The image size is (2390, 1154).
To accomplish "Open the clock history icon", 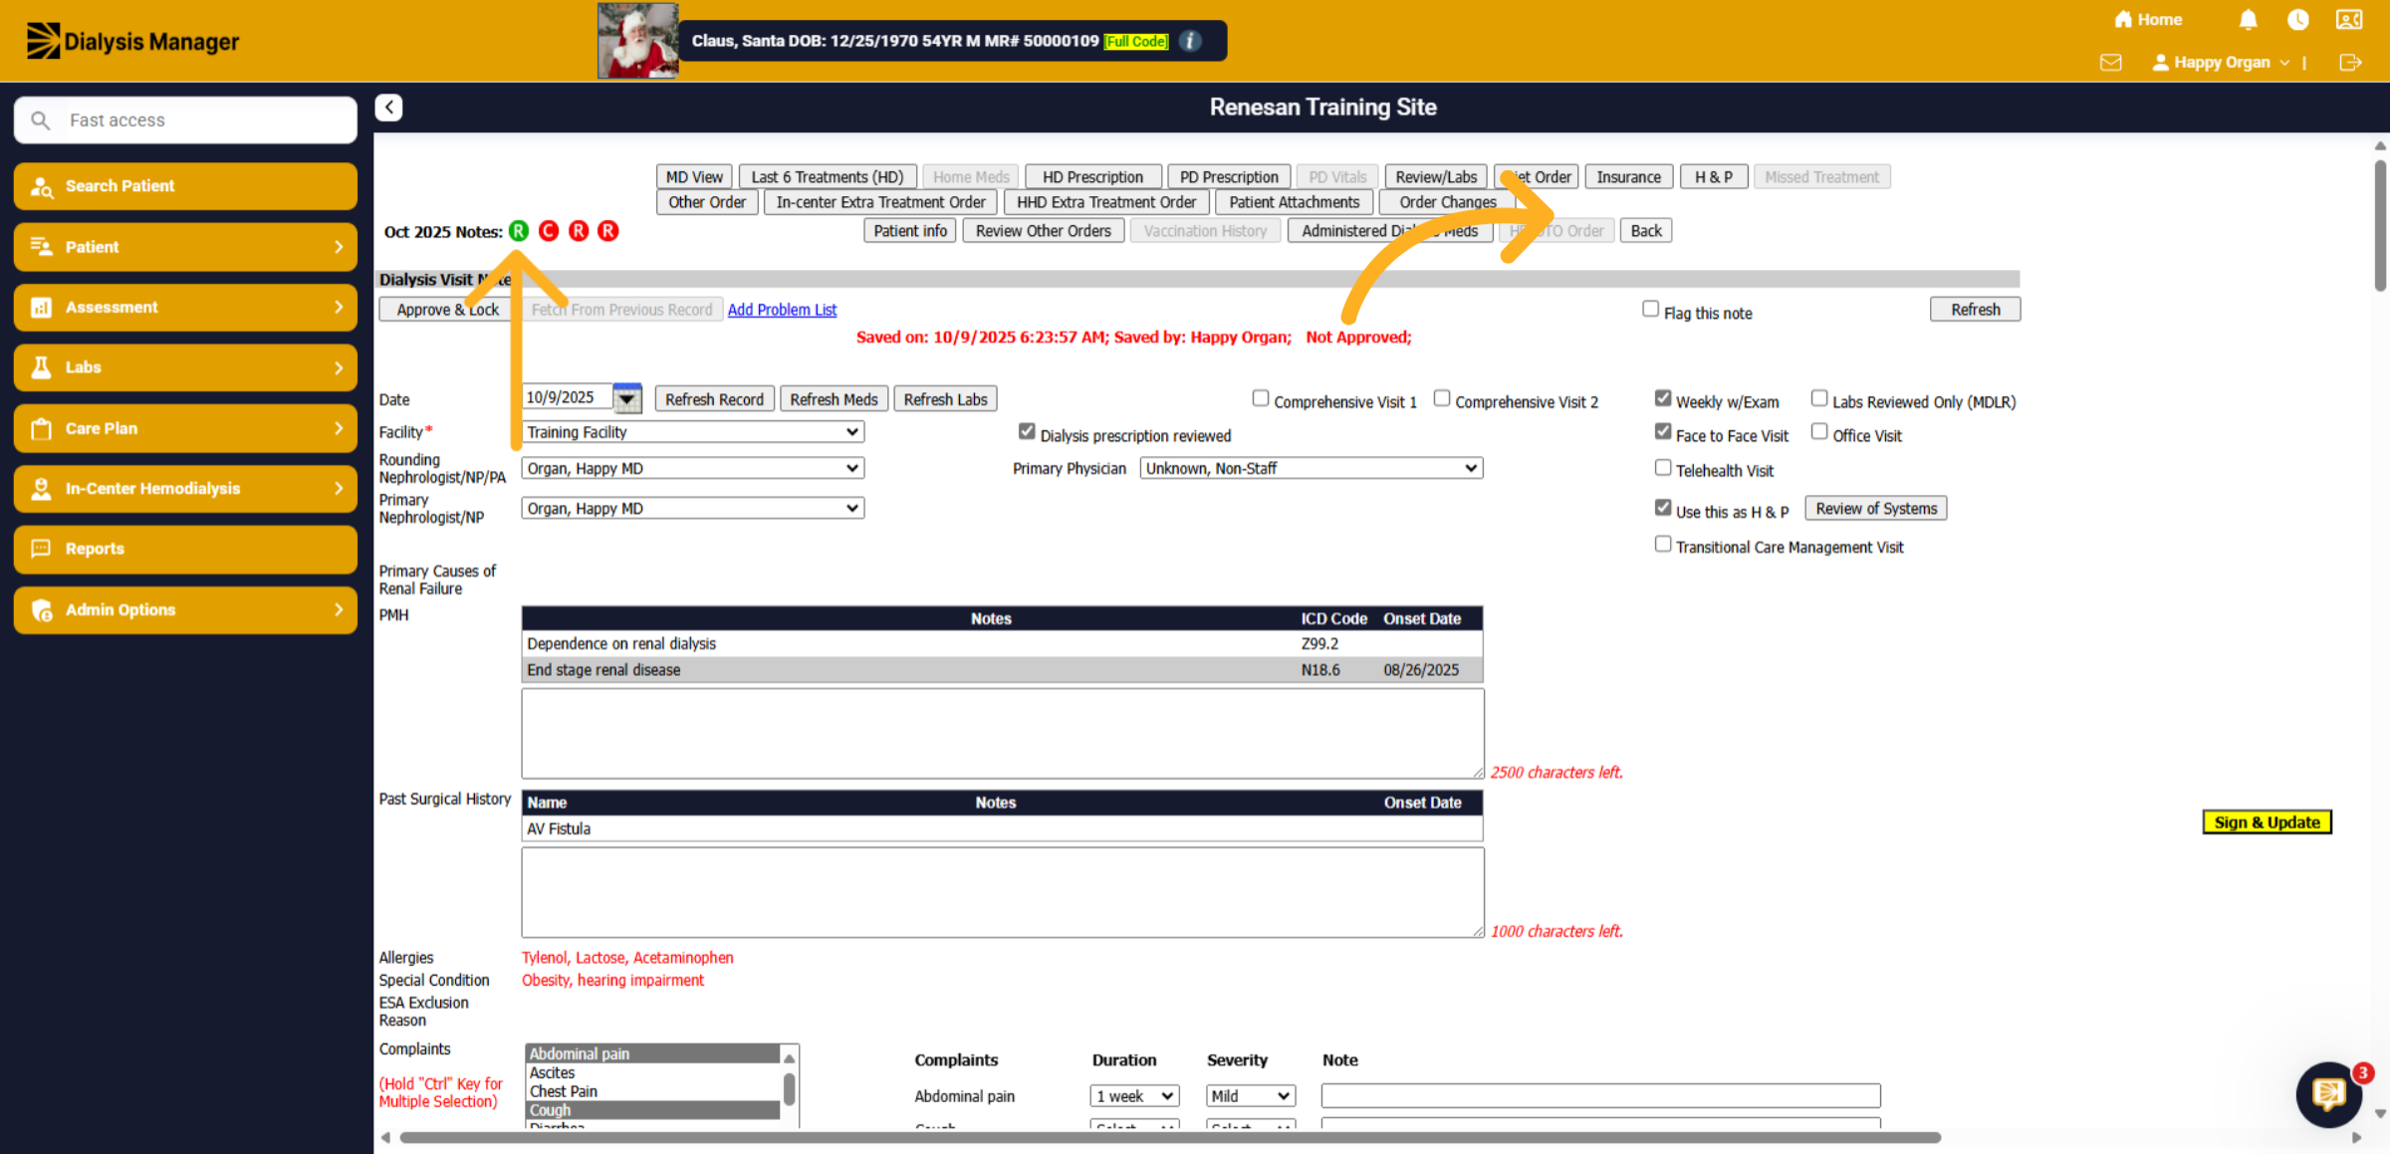I will point(2298,20).
